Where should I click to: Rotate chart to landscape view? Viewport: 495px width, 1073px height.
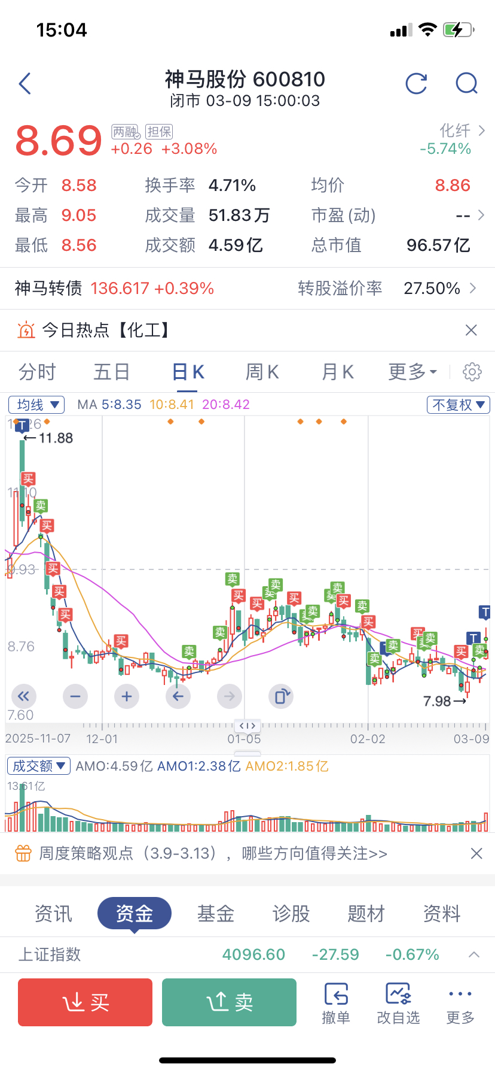click(x=282, y=696)
